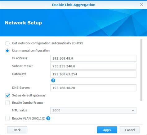The height and width of the screenshot is (135, 147).
Task: Go Back to the previous step
Action: pyautogui.click(x=17, y=130)
